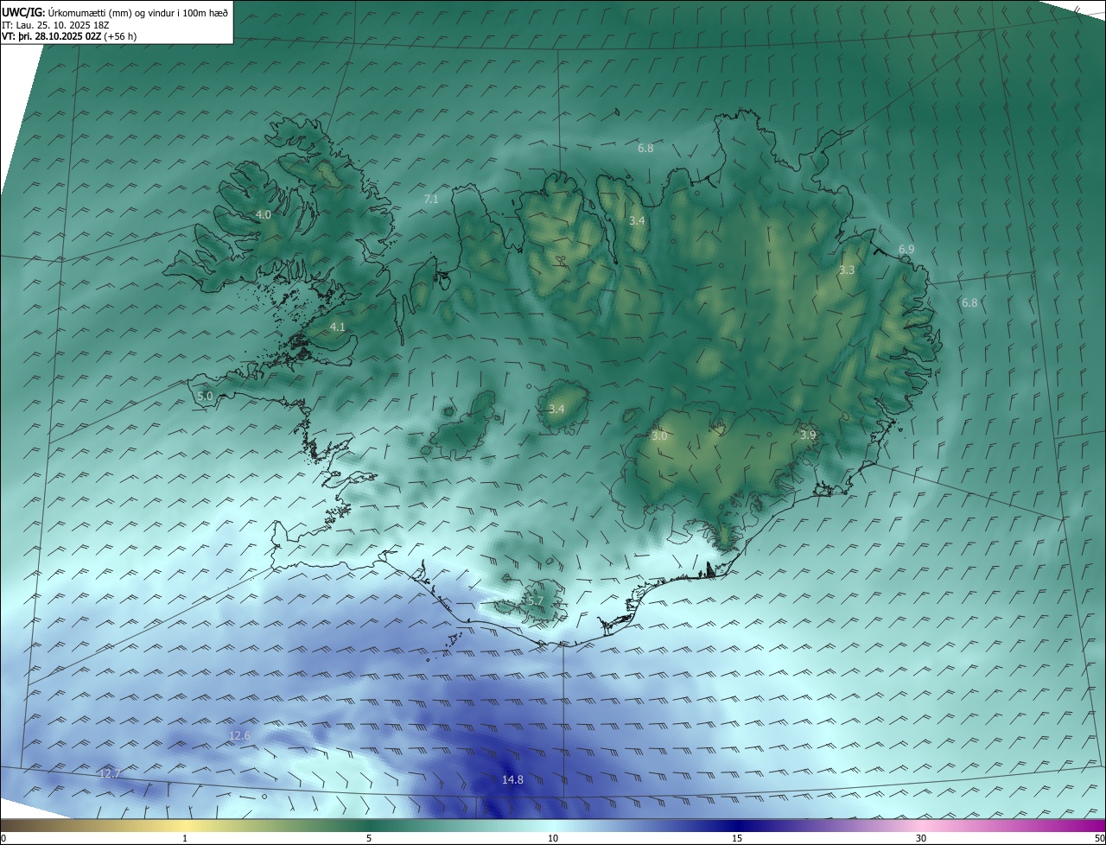Click the 10 tick on the color scale
The width and height of the screenshot is (1106, 845).
553,838
